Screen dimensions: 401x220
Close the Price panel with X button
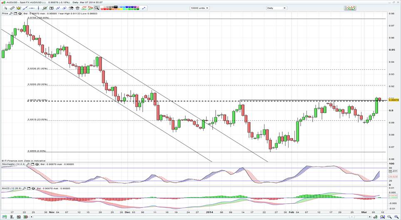click(x=20, y=14)
